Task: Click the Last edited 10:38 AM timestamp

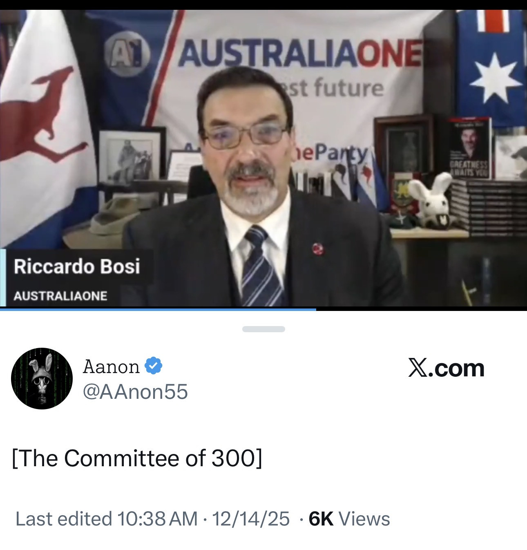Action: (106, 519)
